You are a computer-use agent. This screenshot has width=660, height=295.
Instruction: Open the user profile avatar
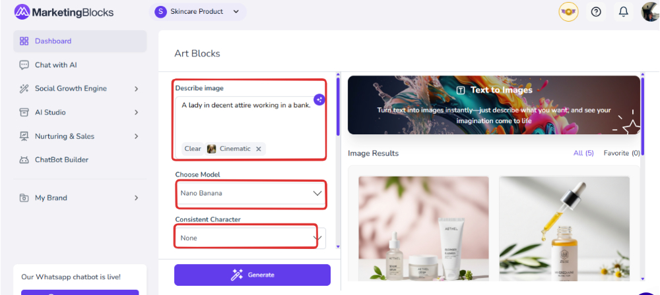click(650, 12)
